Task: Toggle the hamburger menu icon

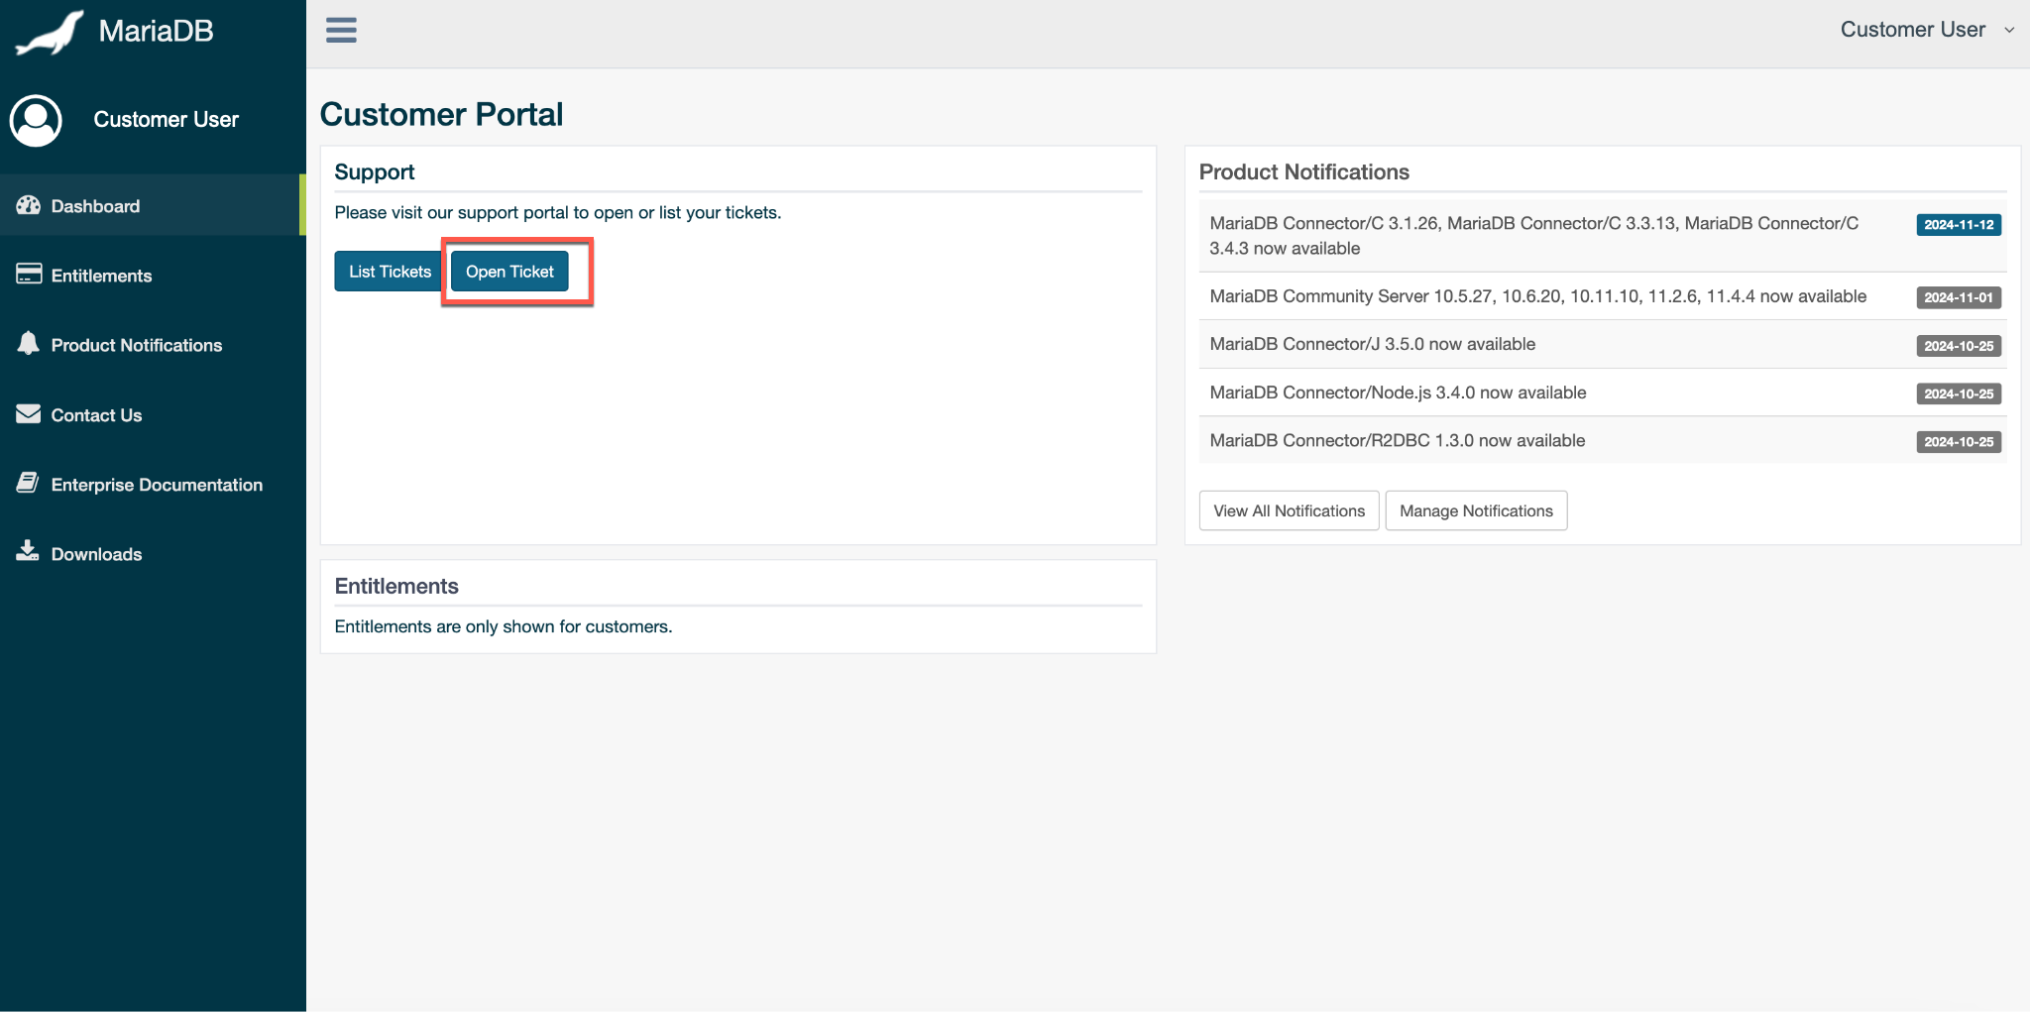Action: tap(341, 31)
